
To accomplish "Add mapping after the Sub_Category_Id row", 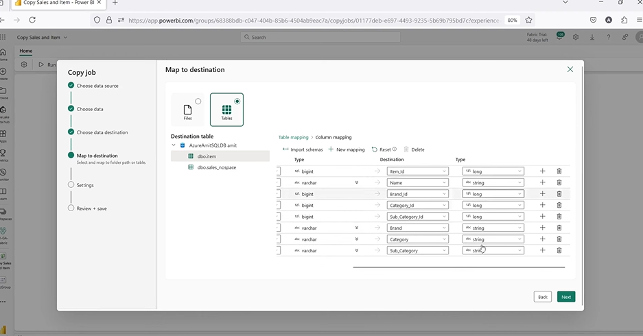I will pyautogui.click(x=542, y=217).
